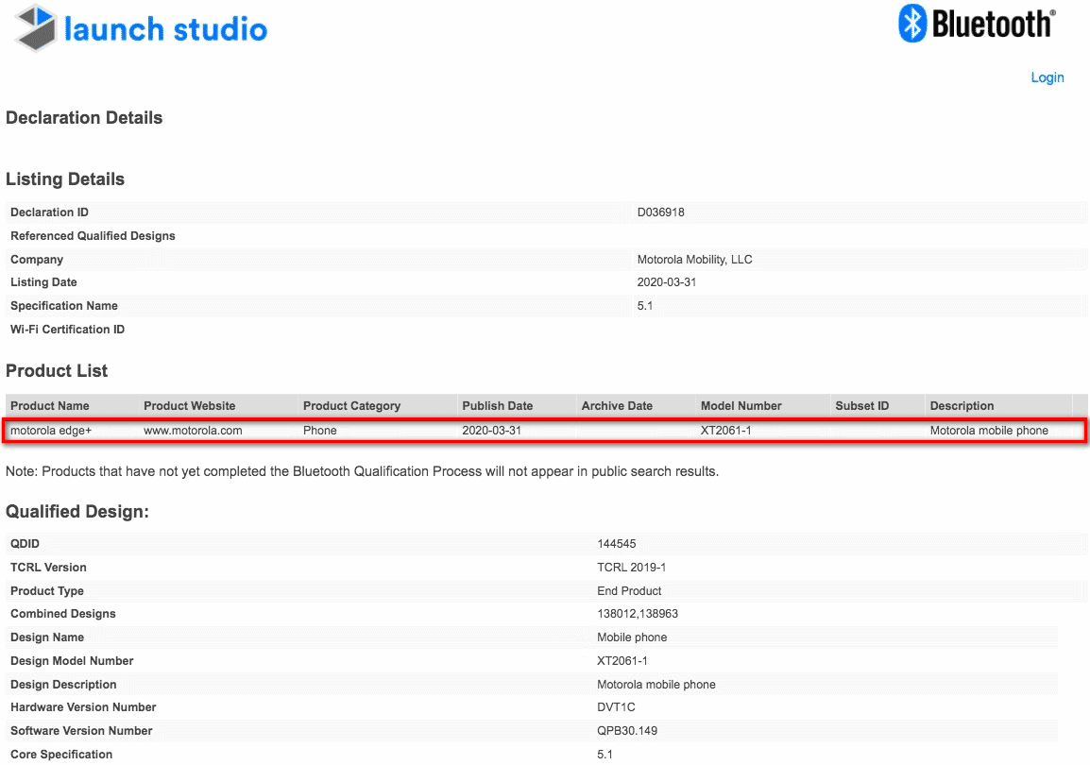Click the 'Listing Date' label

tap(43, 282)
